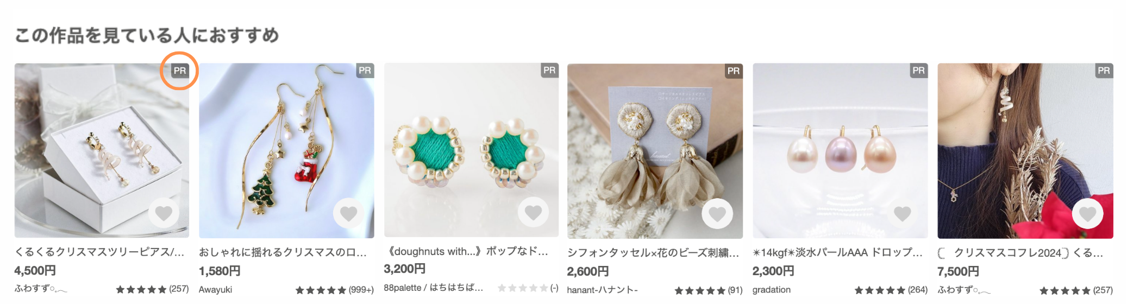The width and height of the screenshot is (1127, 305).
Task: Open title シフォンタッセル×花のビーズ刺繍…
Action: click(x=653, y=253)
